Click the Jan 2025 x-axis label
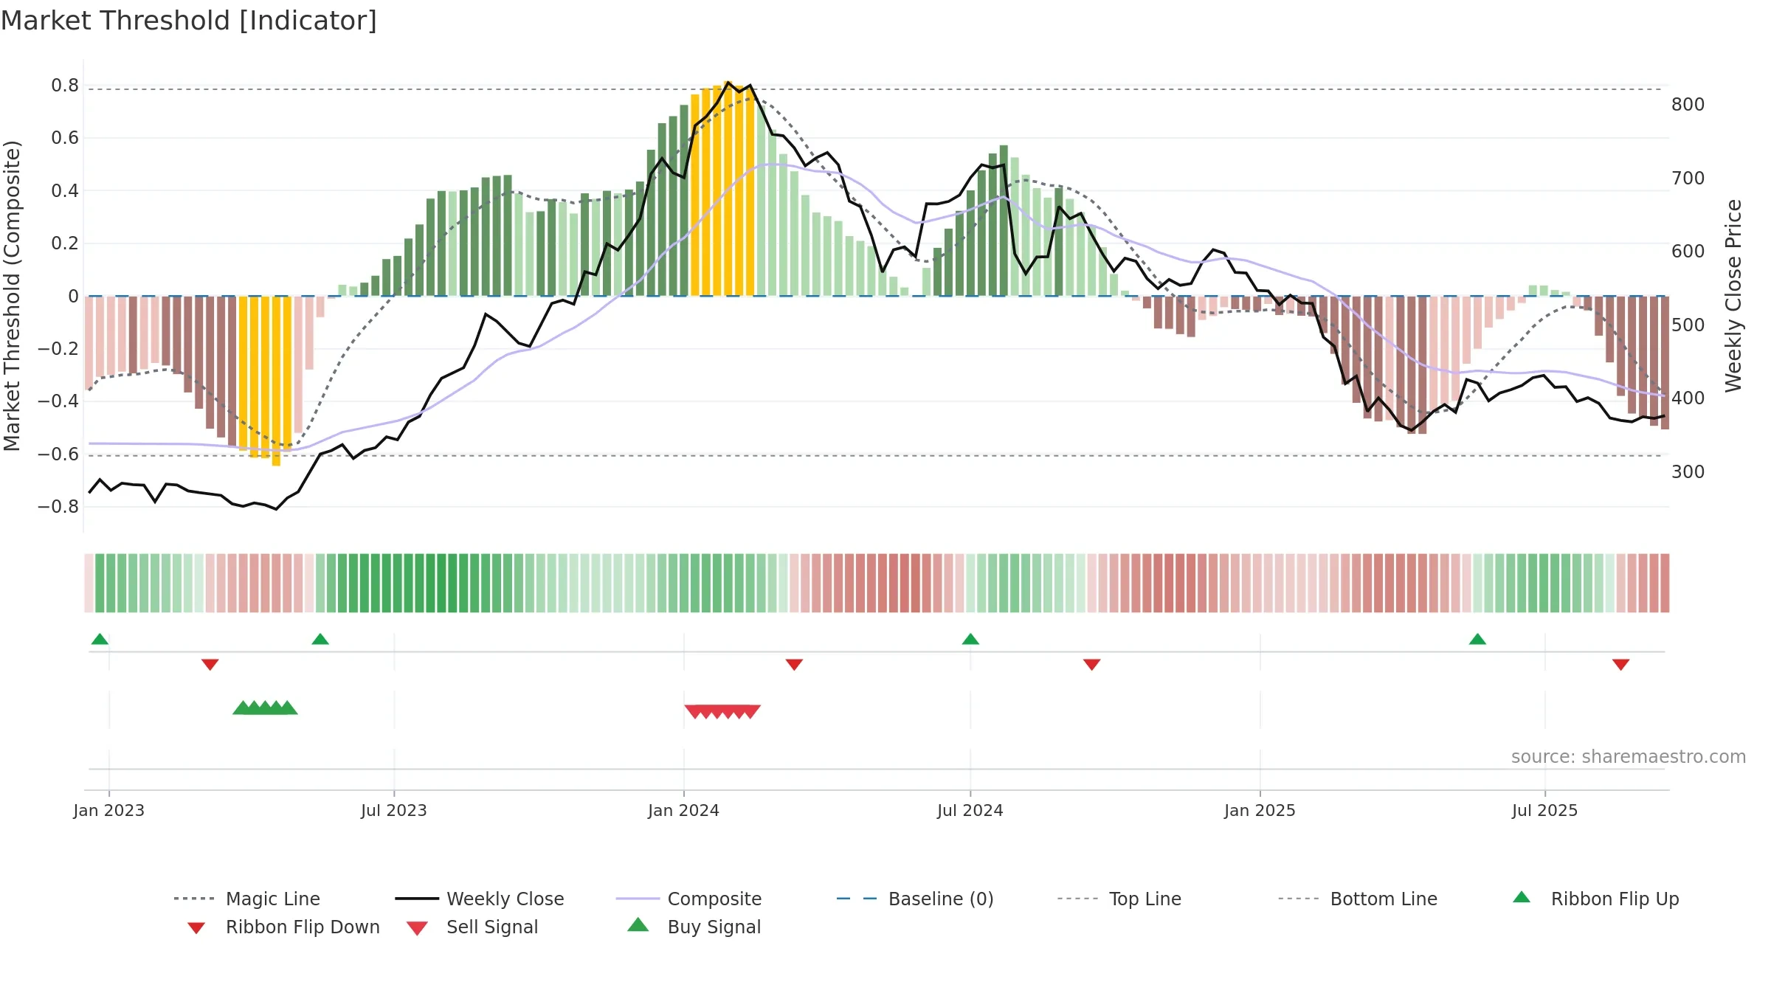Image resolution: width=1771 pixels, height=996 pixels. point(1260,810)
